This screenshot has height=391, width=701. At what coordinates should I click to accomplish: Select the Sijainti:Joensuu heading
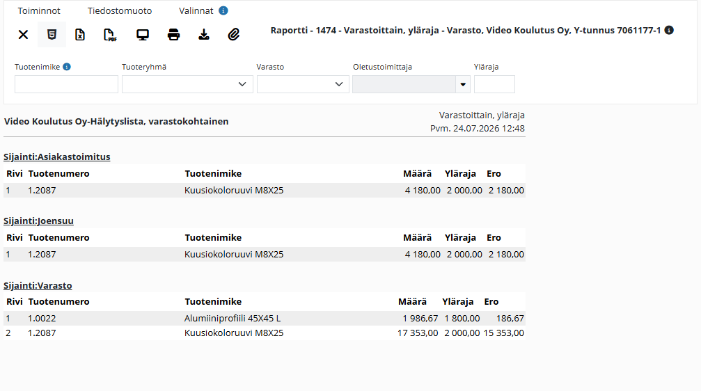38,221
